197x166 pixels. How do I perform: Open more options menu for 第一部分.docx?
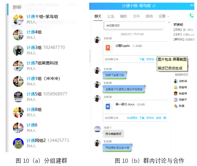coord(165,118)
